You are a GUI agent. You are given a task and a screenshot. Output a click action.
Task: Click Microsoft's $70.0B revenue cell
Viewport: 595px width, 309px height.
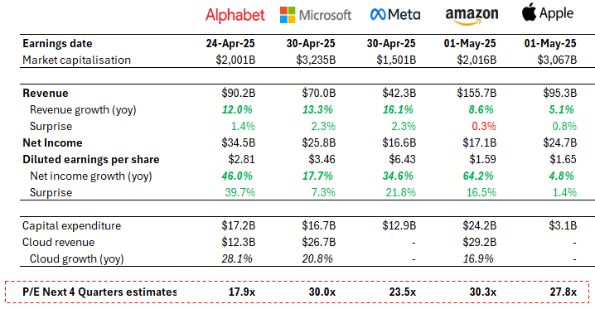click(319, 94)
